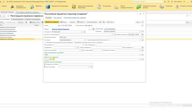Add Регистрация в приемном отделении to favorites star
The width and height of the screenshot is (192, 108).
pyautogui.click(x=8, y=16)
